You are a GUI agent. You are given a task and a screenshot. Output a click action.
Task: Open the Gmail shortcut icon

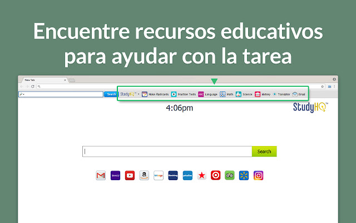click(x=101, y=176)
